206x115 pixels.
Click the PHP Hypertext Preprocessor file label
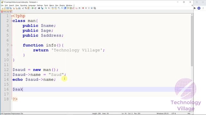pyautogui.click(x=12, y=113)
